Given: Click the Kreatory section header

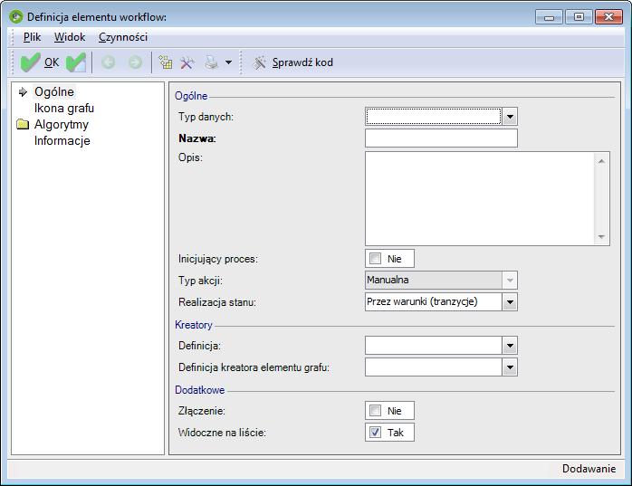Looking at the screenshot, I should coord(194,325).
